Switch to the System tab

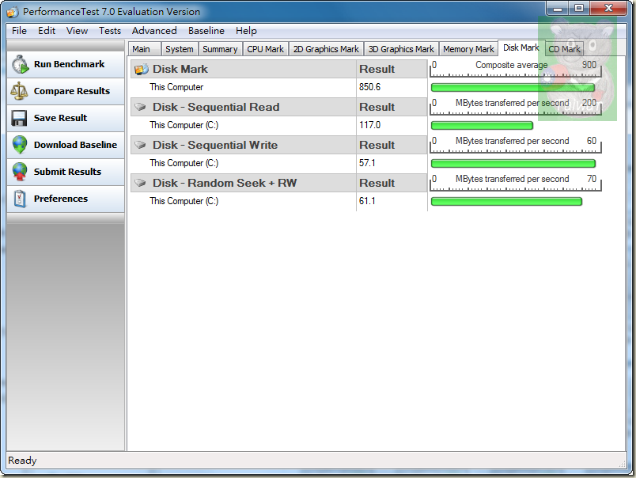(x=180, y=49)
